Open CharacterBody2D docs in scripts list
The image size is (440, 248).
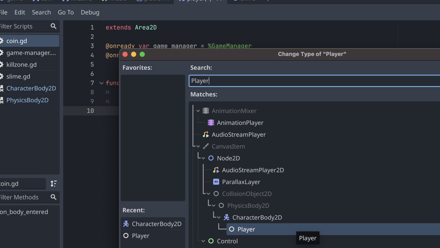point(29,88)
